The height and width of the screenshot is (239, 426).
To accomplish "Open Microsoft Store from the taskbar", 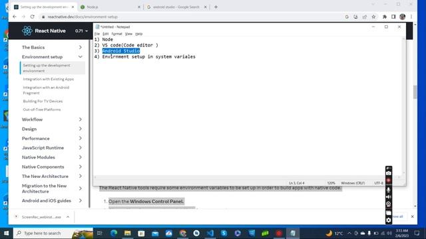I will point(141,233).
